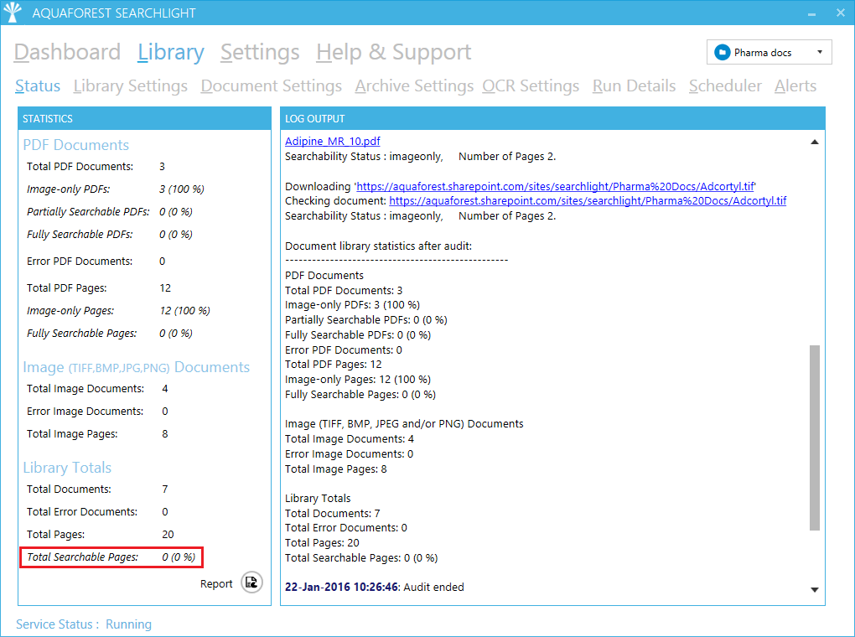Open OCR Settings sub-tab
The image size is (855, 637).
[x=531, y=85]
